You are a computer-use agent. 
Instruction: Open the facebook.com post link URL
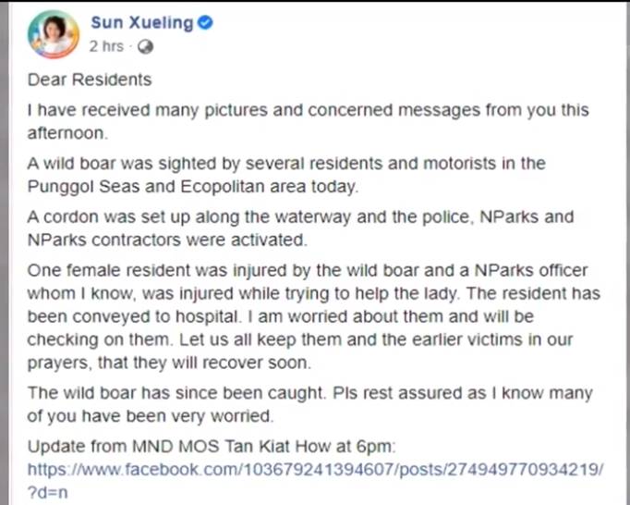point(316,469)
